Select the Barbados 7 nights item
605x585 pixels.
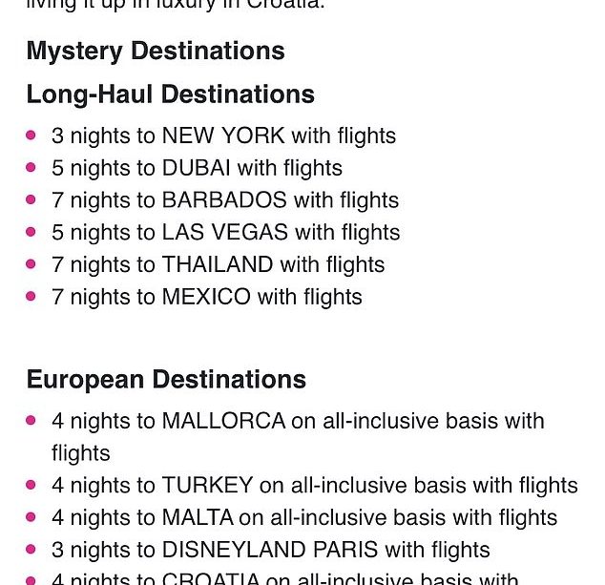(x=225, y=199)
